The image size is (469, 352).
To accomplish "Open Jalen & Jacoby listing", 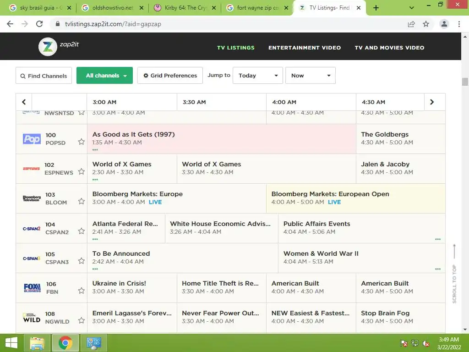I will tap(400, 169).
